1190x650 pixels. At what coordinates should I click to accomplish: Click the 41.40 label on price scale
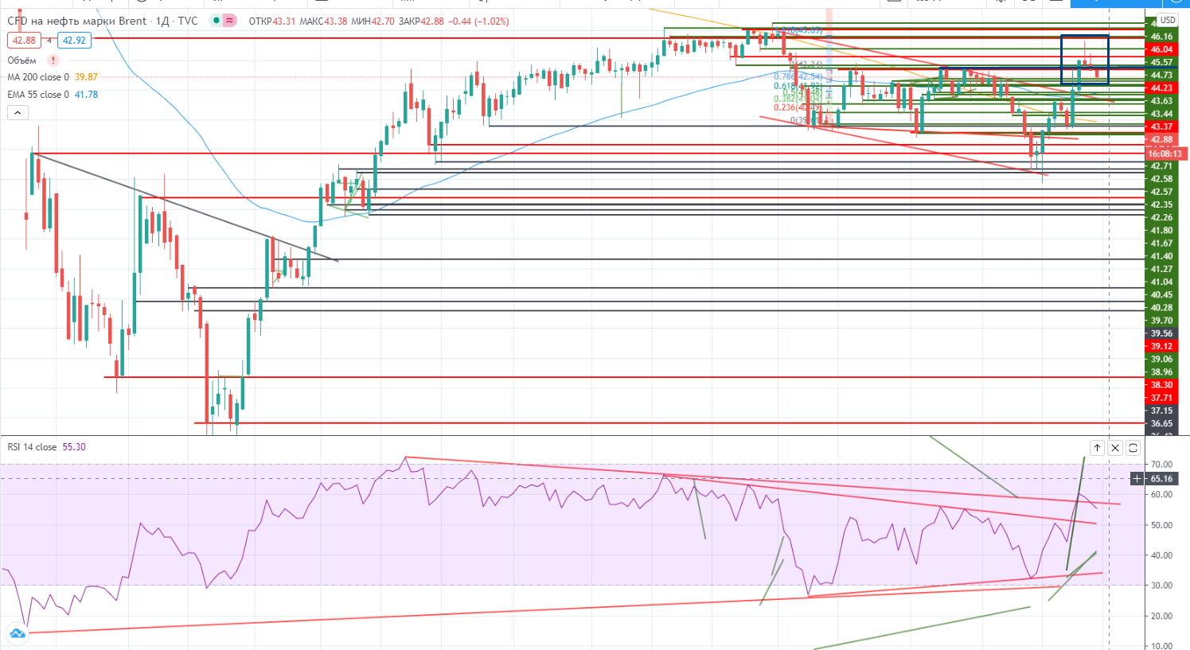tap(1161, 256)
